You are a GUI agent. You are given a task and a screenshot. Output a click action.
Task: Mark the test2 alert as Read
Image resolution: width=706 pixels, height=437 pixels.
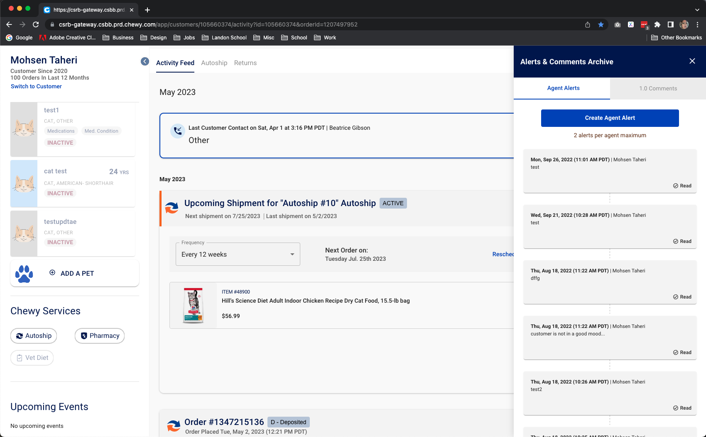point(682,408)
